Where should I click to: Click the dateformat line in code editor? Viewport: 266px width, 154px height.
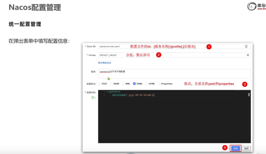[133, 95]
